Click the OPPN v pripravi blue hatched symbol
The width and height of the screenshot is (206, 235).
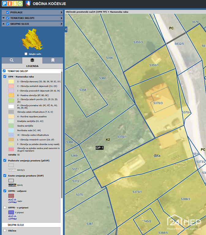[11, 212]
